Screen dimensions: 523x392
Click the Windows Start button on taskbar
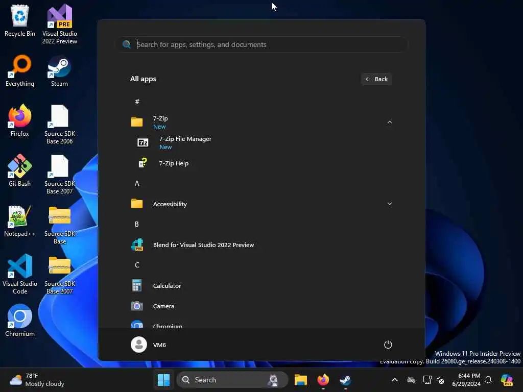point(163,380)
